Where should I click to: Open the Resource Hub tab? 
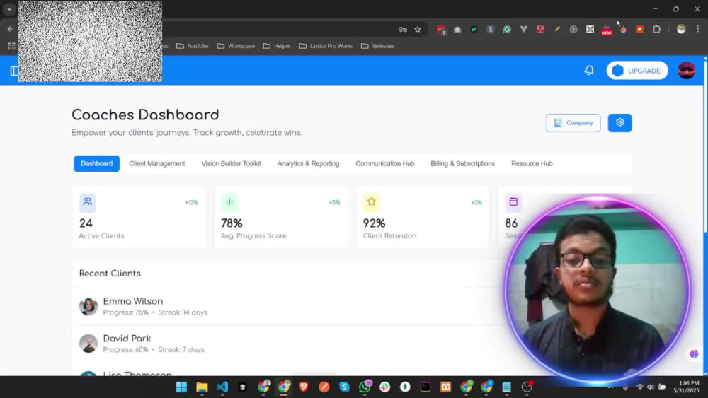[532, 163]
